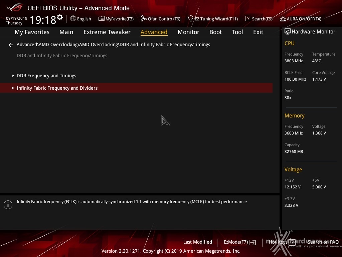The height and width of the screenshot is (257, 342).
Task: Click the Infinity Fabric FCLK help description
Action: pos(132,202)
